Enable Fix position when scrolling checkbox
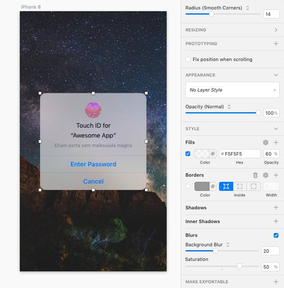 pos(188,59)
